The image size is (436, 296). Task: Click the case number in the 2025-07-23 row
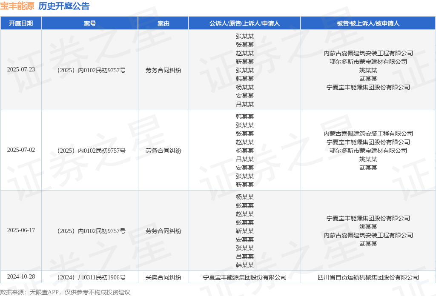point(92,70)
